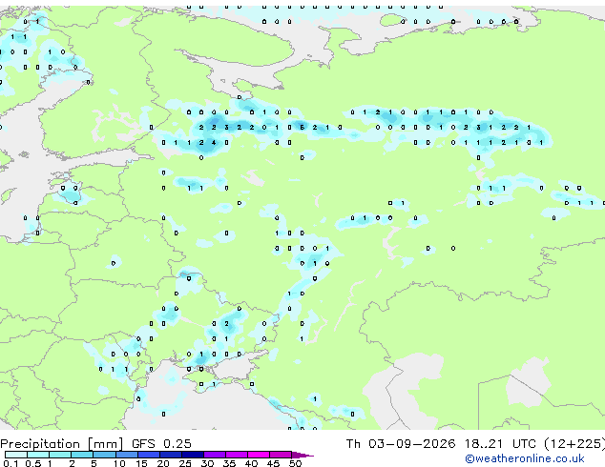This screenshot has height=467, width=605.
Task: Click the date text 'Th 03-09-2026'
Action: coord(401,444)
